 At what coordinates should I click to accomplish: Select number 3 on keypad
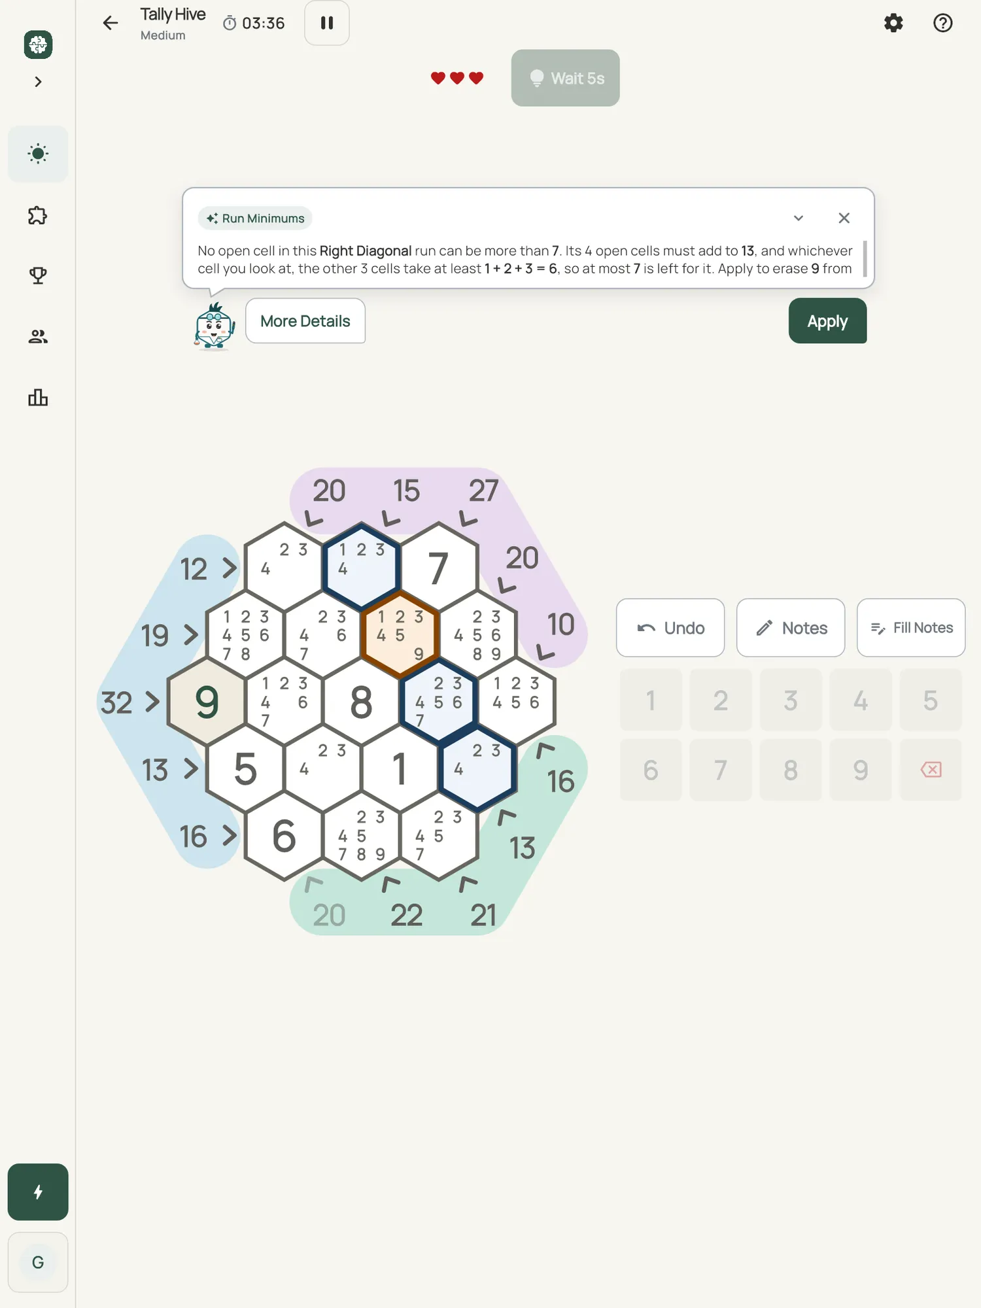point(791,700)
